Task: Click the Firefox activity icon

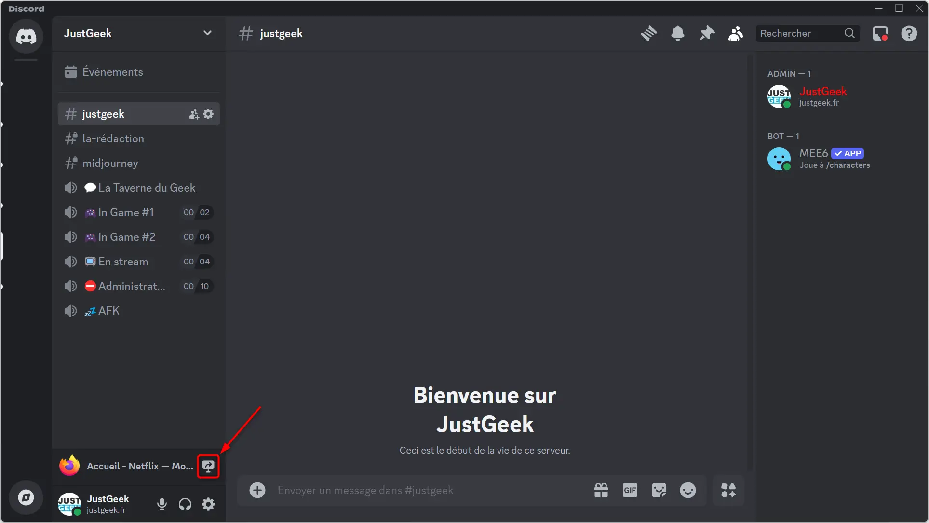Action: click(x=69, y=466)
